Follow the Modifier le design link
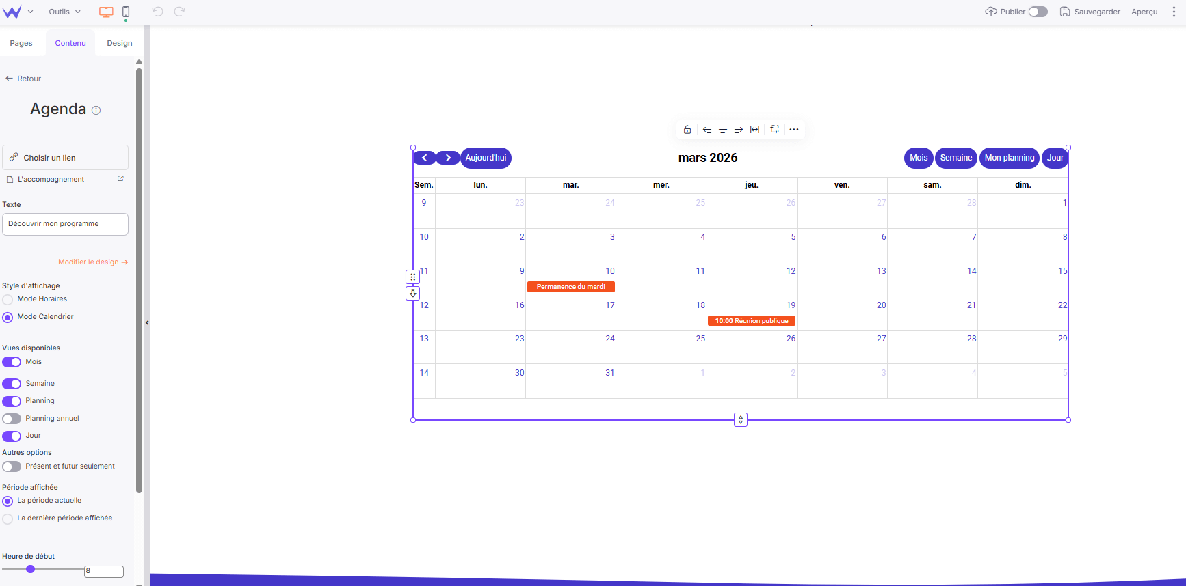The width and height of the screenshot is (1186, 586). point(92,262)
